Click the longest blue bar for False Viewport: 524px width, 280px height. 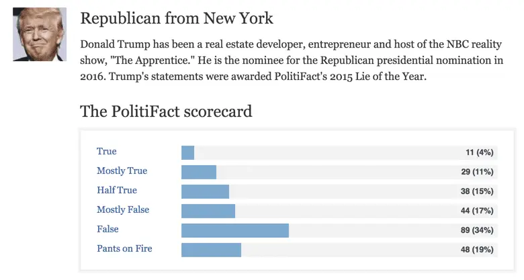[x=235, y=230]
